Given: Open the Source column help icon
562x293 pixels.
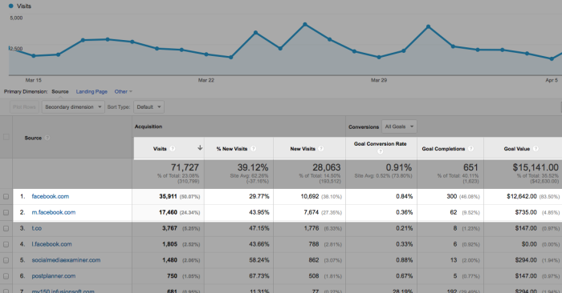Looking at the screenshot, I should click(x=47, y=138).
